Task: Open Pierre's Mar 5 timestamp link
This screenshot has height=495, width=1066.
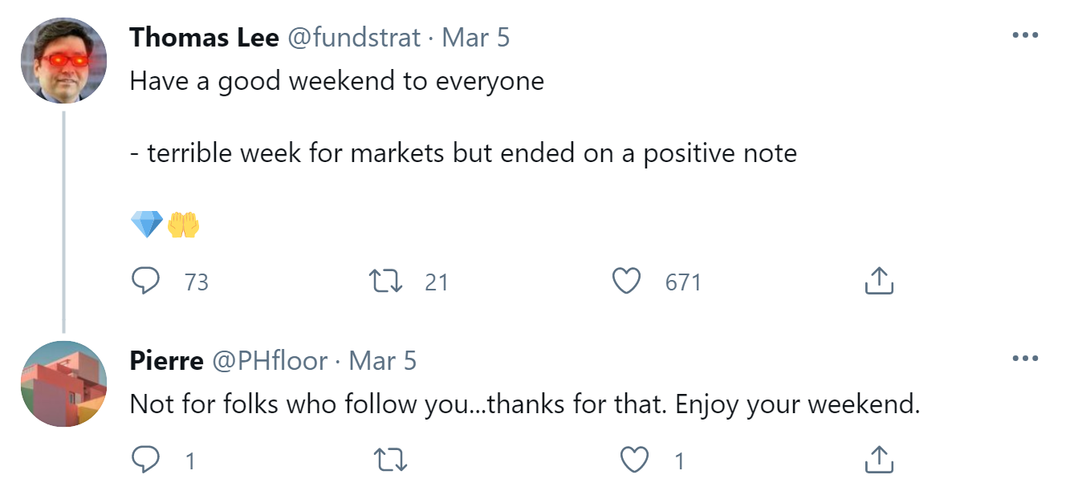Action: point(383,361)
